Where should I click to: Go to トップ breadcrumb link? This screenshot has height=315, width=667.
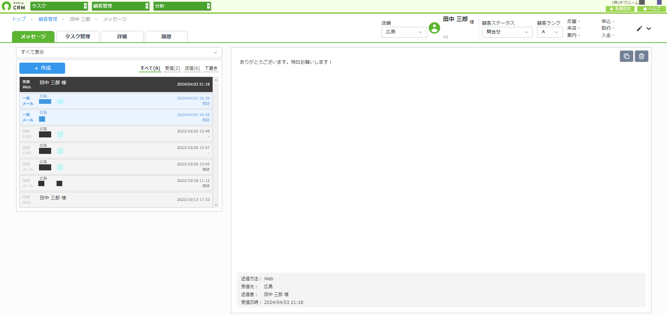(19, 19)
